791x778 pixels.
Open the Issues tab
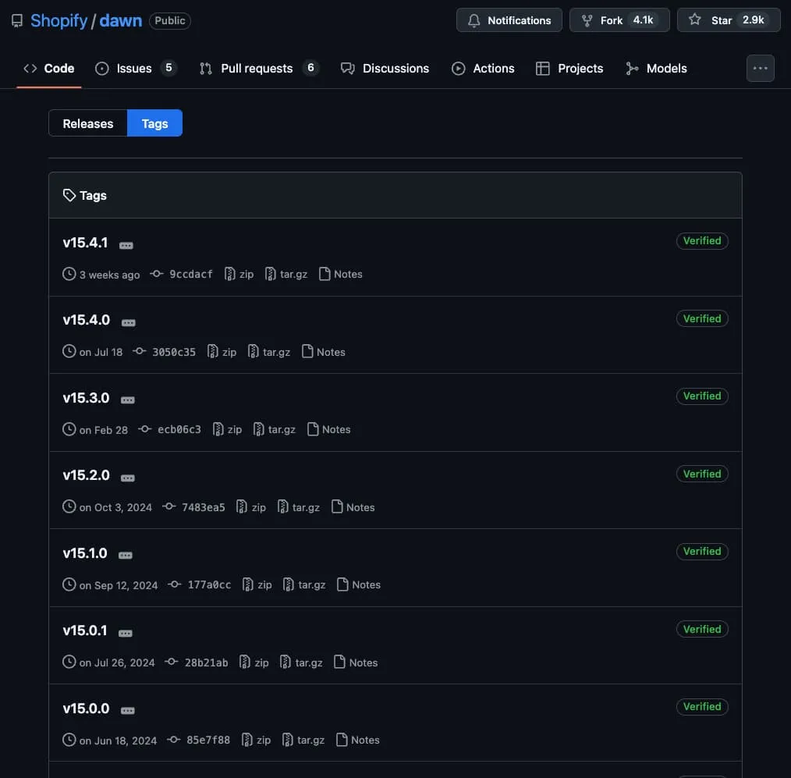click(x=134, y=68)
